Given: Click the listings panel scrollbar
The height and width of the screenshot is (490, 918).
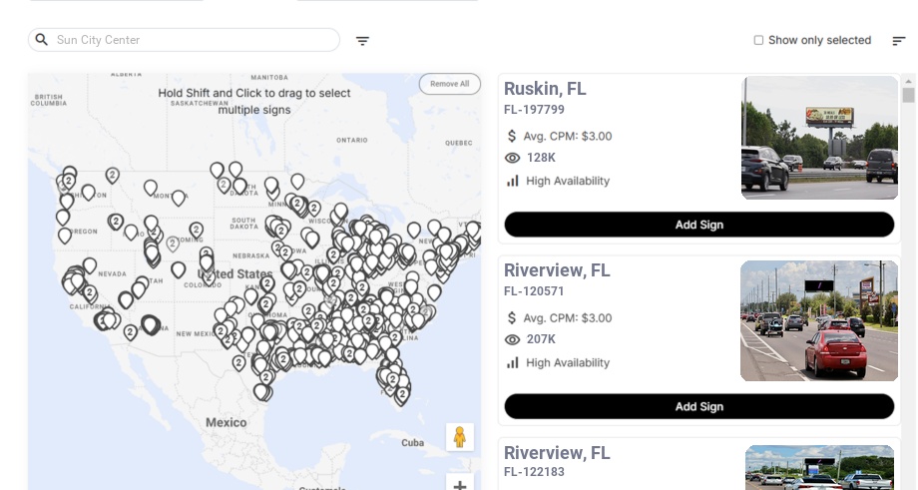Looking at the screenshot, I should (908, 95).
